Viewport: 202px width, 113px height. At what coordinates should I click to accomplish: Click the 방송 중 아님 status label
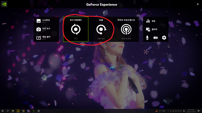pos(126,39)
